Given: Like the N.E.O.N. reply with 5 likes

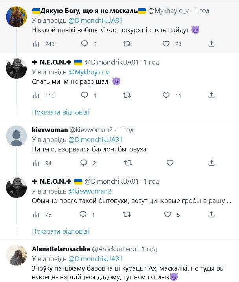Looking at the screenshot, I should (167, 214).
